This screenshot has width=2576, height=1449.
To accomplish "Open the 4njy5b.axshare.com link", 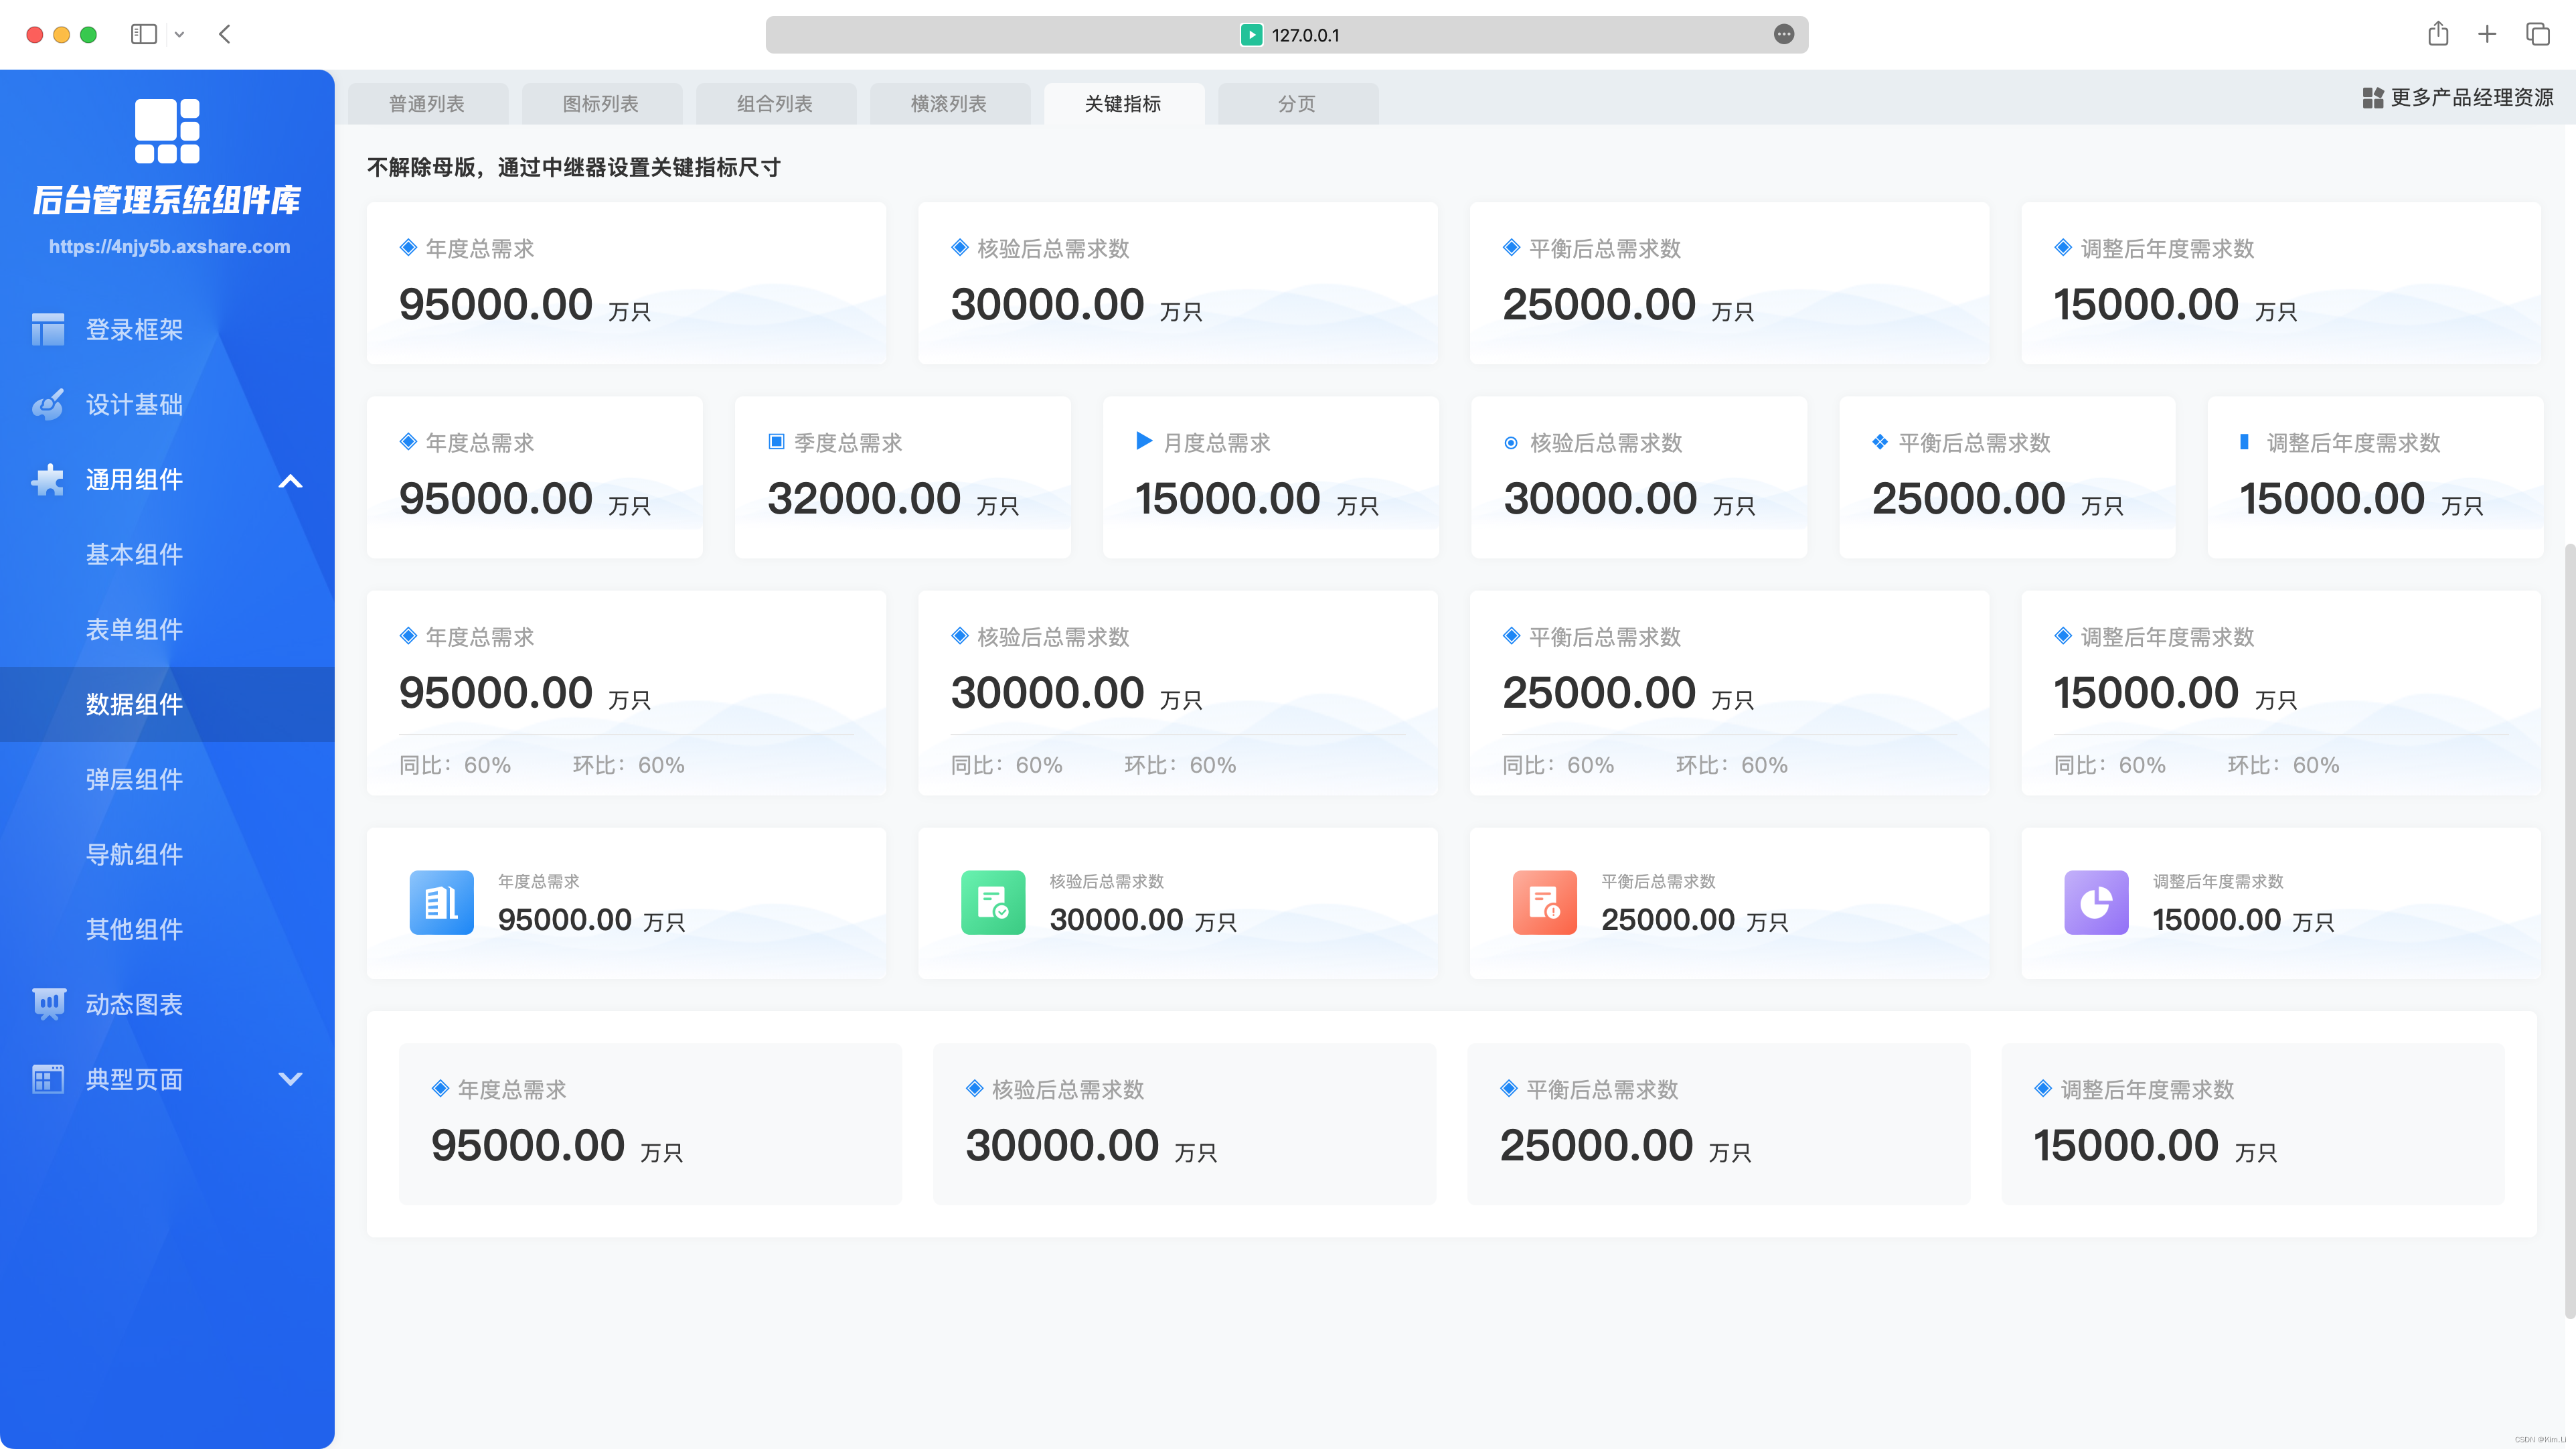I will [x=169, y=246].
